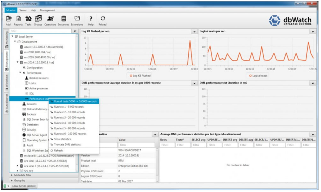321x192 pixels.
Task: Collapse the Development folder node
Action: (15, 42)
